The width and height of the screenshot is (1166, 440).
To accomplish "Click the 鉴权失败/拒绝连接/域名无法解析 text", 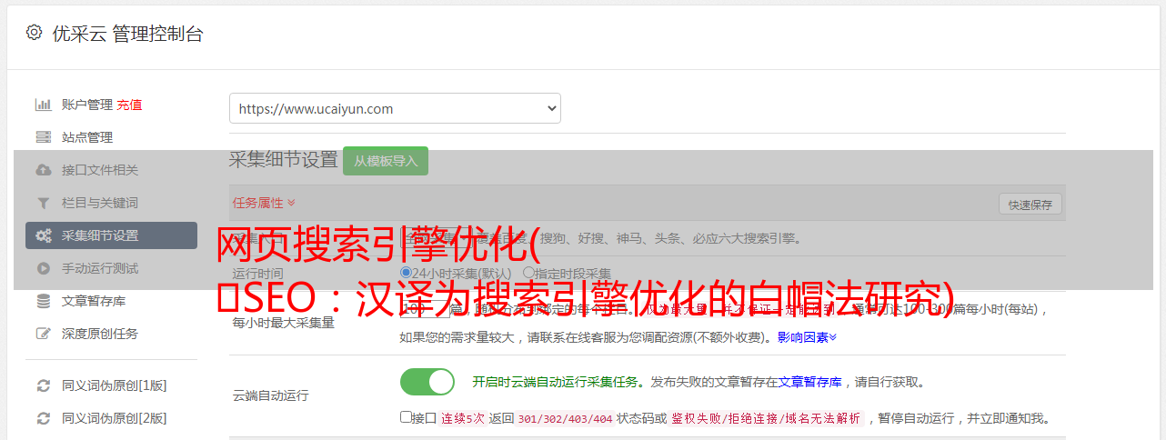I will pos(766,418).
